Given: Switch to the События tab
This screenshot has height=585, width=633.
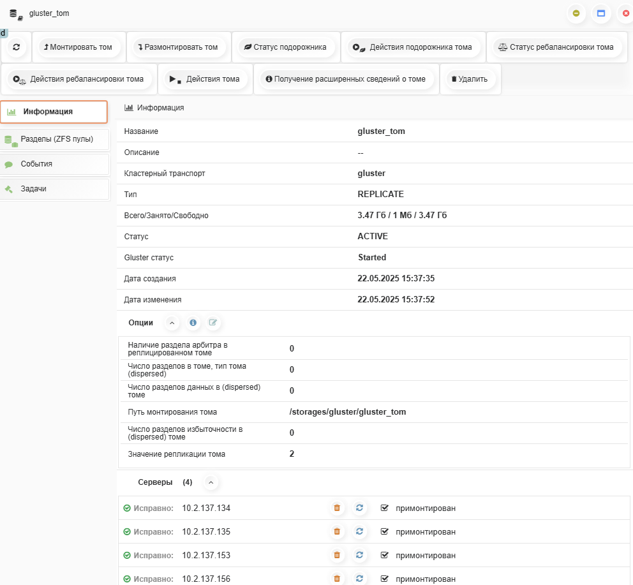Looking at the screenshot, I should (x=54, y=164).
